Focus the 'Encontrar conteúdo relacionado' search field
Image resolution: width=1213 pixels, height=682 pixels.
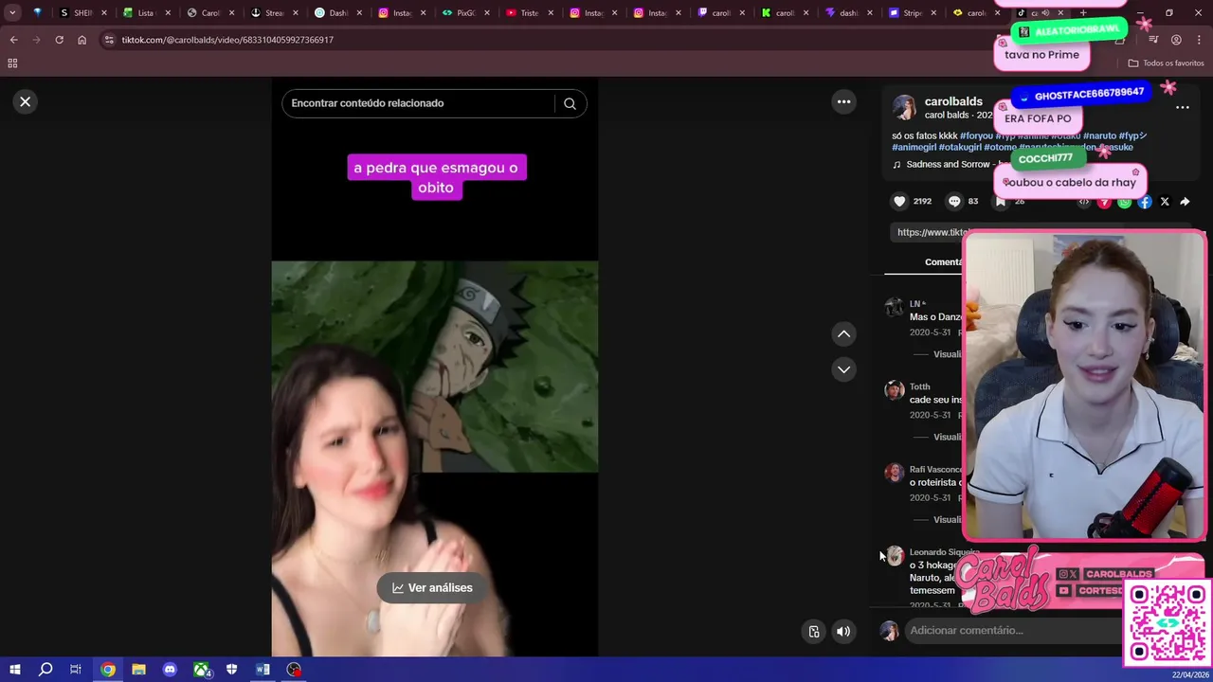coord(421,103)
